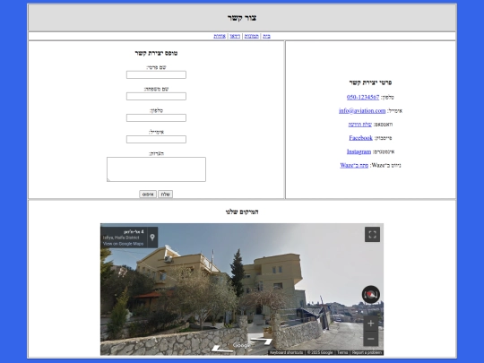This screenshot has height=363, width=484.
Task: Call the phone number link 050-1234567
Action: point(363,97)
